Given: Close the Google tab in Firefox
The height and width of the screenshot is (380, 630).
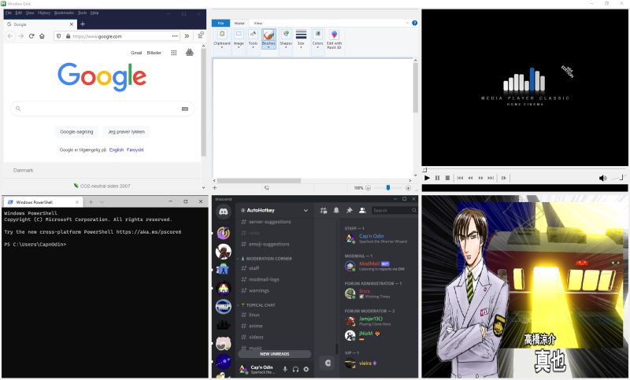Looking at the screenshot, I should [72, 24].
